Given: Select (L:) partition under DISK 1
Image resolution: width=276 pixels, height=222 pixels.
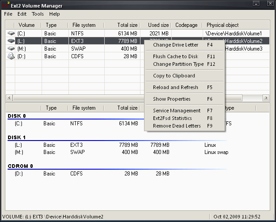Looking at the screenshot, I should [18, 145].
